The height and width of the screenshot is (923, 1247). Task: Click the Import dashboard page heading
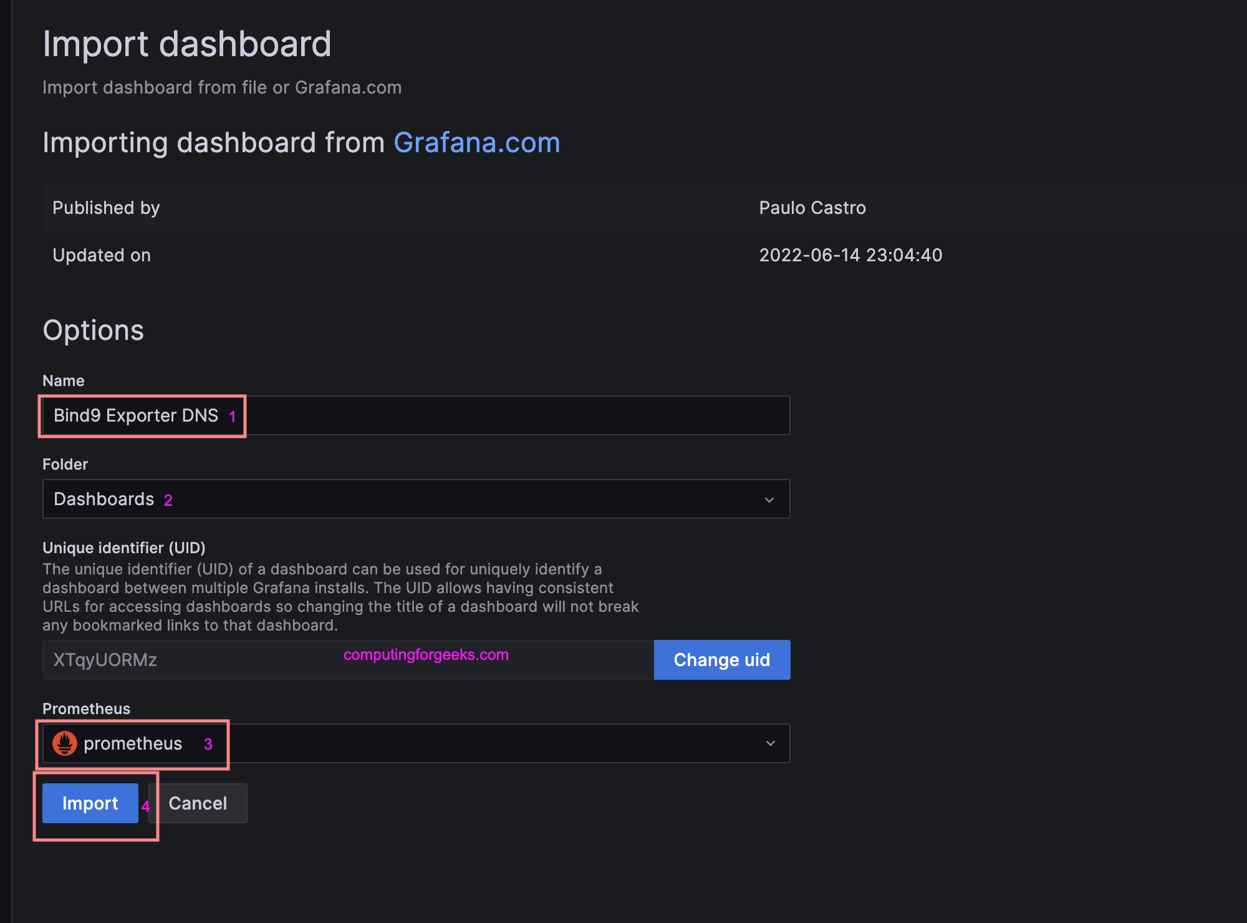[x=186, y=44]
